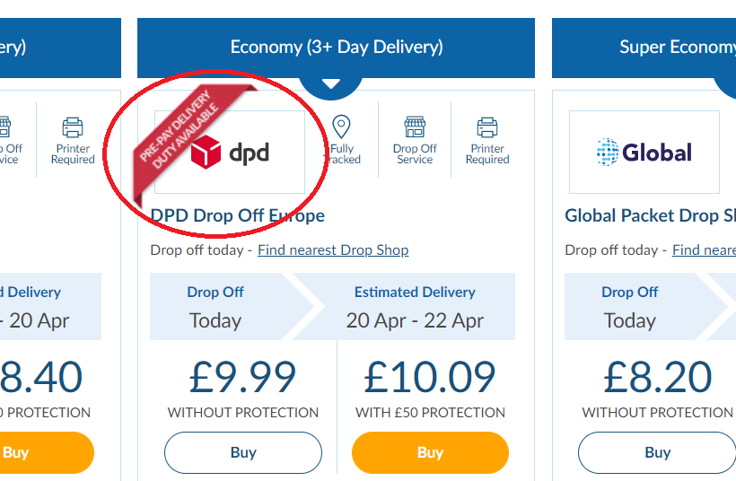Click the Printer Required icon in the Economy card

coord(487,127)
